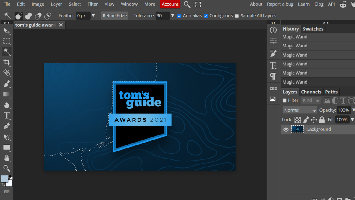Switch to the Hand tool
Image resolution: width=355 pixels, height=200 pixels.
click(x=7, y=158)
